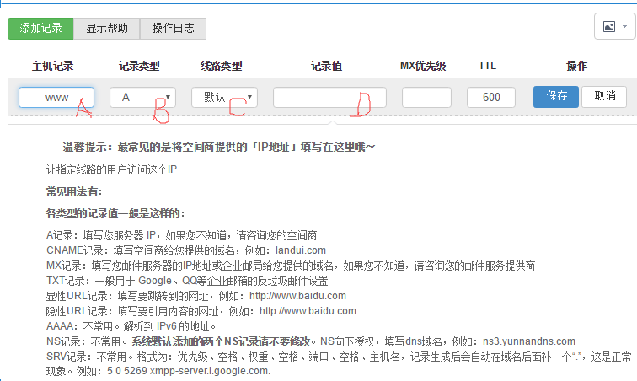Image resolution: width=637 pixels, height=381 pixels.
Task: Focus the 主机记录 field containing www
Action: [56, 97]
